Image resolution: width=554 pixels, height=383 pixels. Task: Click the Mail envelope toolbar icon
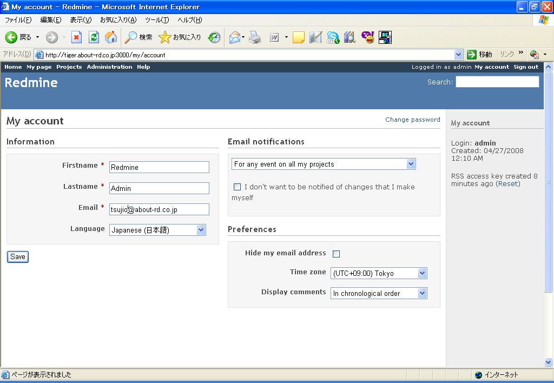(234, 37)
